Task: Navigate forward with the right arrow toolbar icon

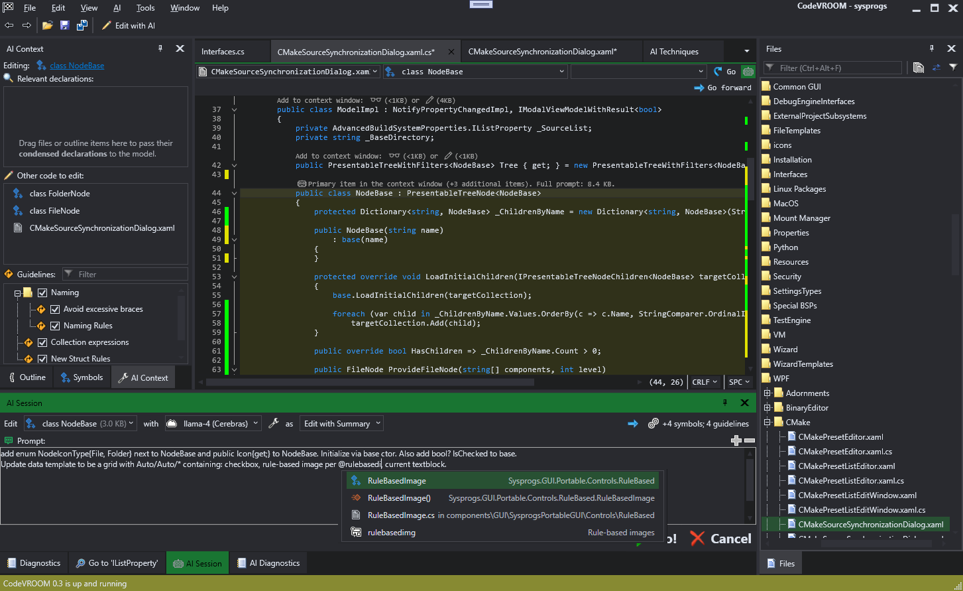Action: tap(27, 25)
